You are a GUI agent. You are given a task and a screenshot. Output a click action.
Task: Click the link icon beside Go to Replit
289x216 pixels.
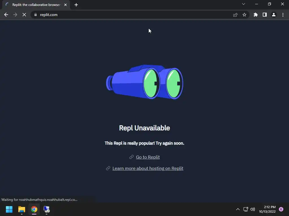pos(132,157)
